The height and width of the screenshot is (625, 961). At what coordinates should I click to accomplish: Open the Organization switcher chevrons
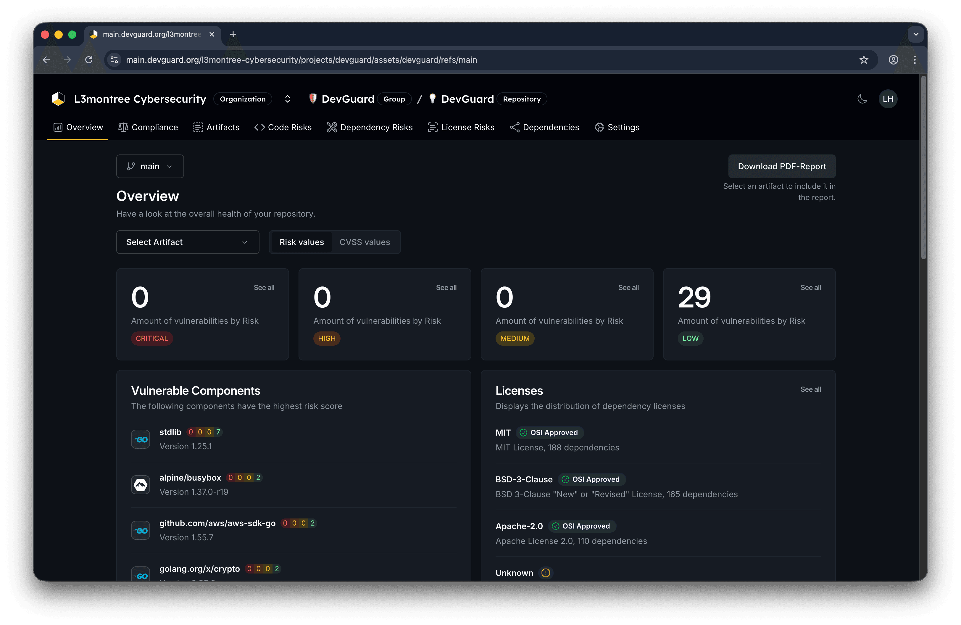click(x=288, y=99)
